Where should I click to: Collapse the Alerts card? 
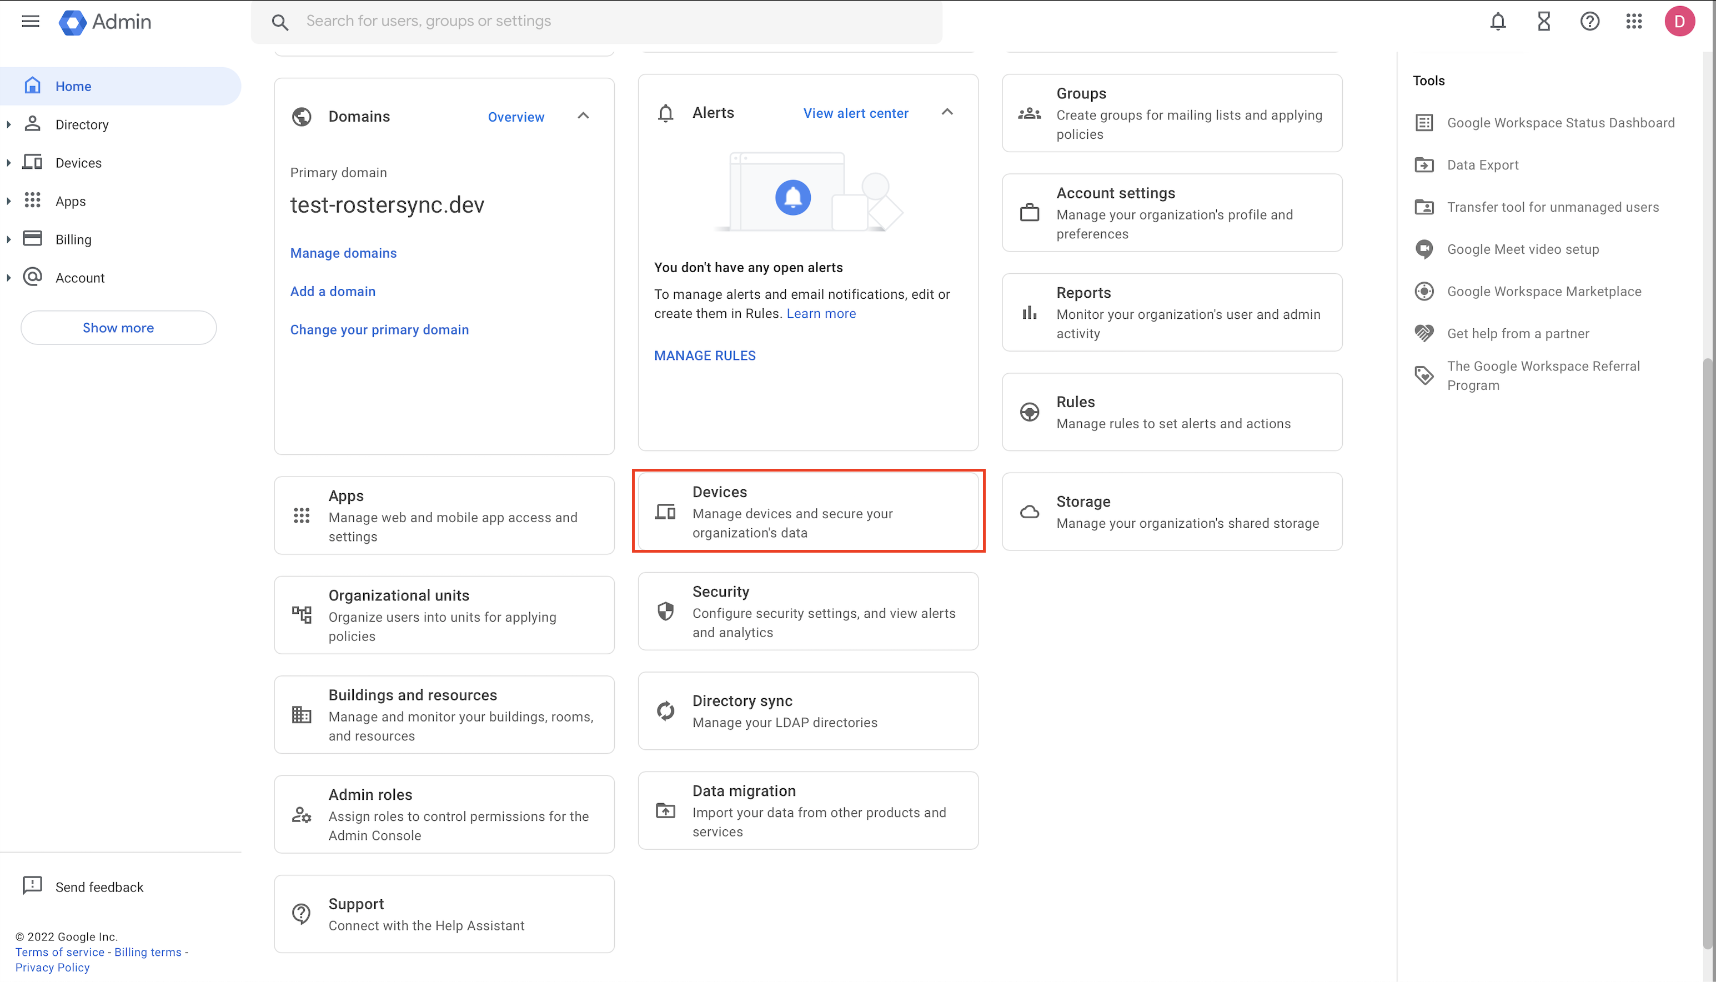tap(947, 112)
